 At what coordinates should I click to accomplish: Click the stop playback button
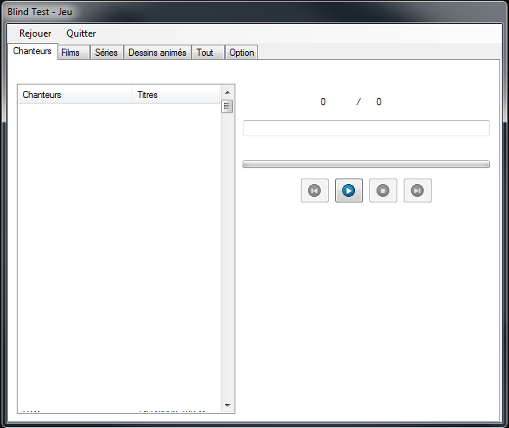[383, 190]
